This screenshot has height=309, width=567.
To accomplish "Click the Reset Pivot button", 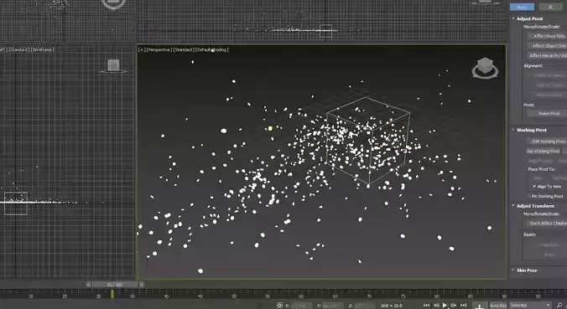I will click(x=548, y=113).
